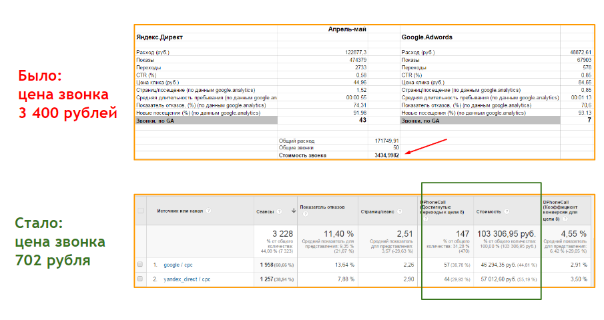The height and width of the screenshot is (320, 604).
Task: Select Яндекс 'Звонки, по GA' label cell
Action: tap(206, 121)
